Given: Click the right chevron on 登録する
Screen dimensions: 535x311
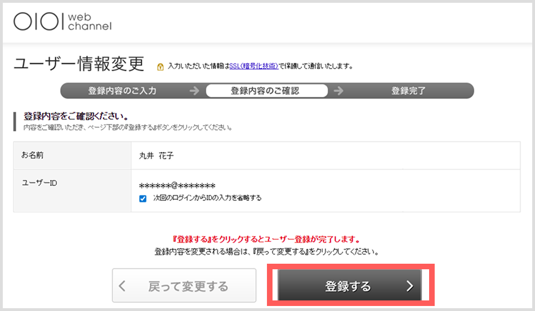Looking at the screenshot, I should [410, 287].
